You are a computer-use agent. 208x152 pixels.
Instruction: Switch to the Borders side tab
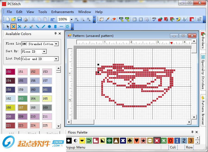(203, 40)
